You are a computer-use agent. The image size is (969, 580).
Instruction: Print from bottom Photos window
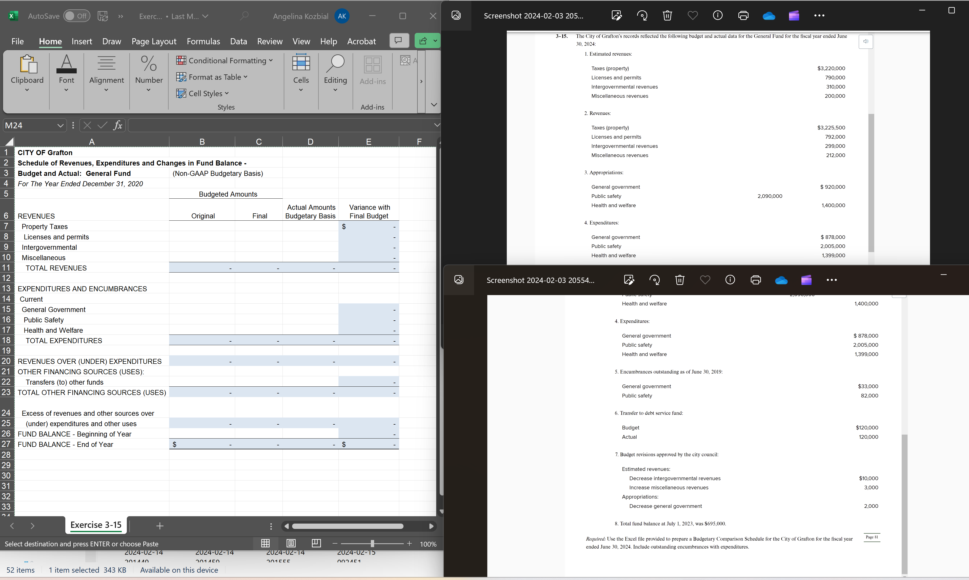point(756,280)
